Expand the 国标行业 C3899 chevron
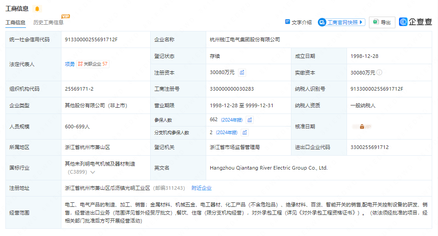Viewport: 438px width, 236px height. [x=93, y=172]
